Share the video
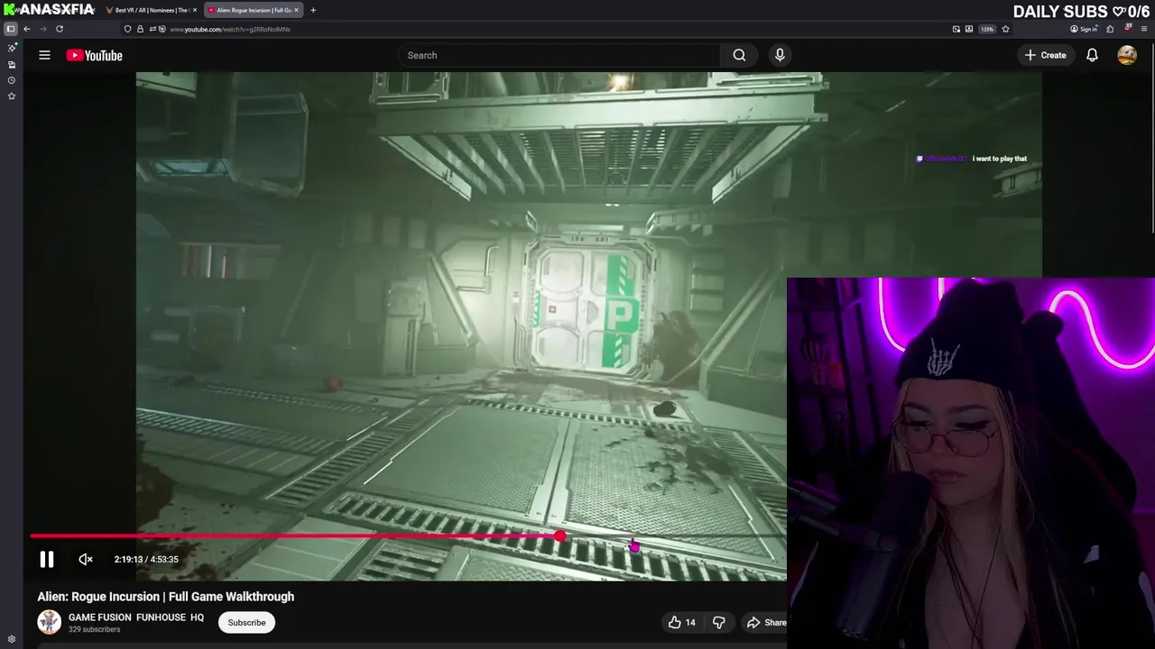This screenshot has width=1155, height=649. (765, 622)
